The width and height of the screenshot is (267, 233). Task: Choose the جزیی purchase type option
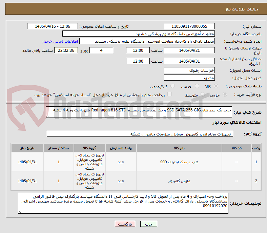click(225, 94)
